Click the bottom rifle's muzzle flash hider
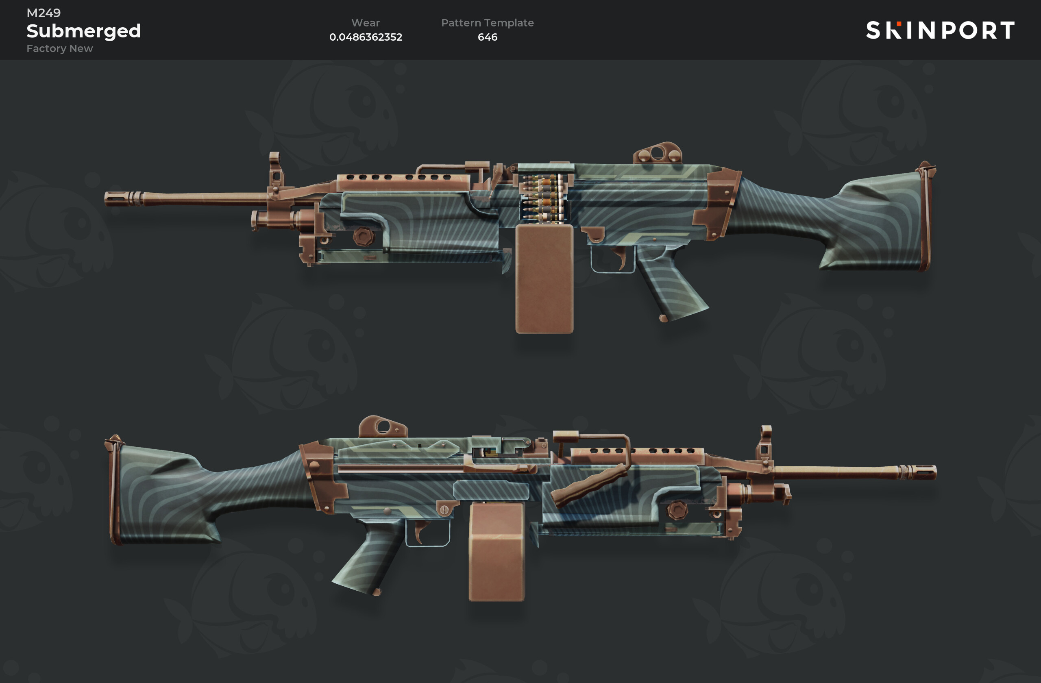1041x683 pixels. pyautogui.click(x=918, y=472)
